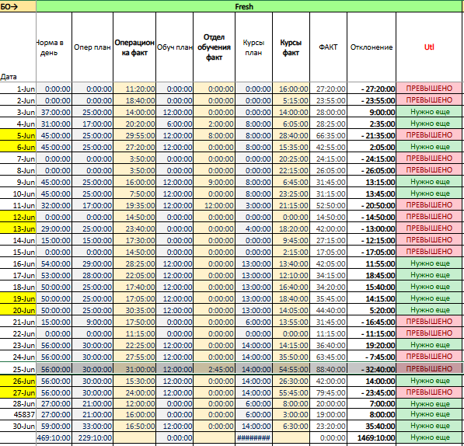Select the ######## overflow cell in totals row
464x446 pixels.
(253, 437)
